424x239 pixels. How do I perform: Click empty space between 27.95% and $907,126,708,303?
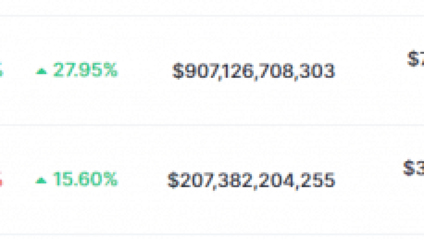(x=145, y=71)
